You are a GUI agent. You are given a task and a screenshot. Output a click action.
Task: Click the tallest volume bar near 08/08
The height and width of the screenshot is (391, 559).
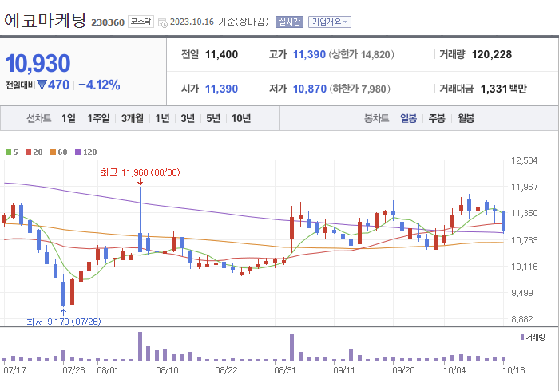tap(140, 346)
